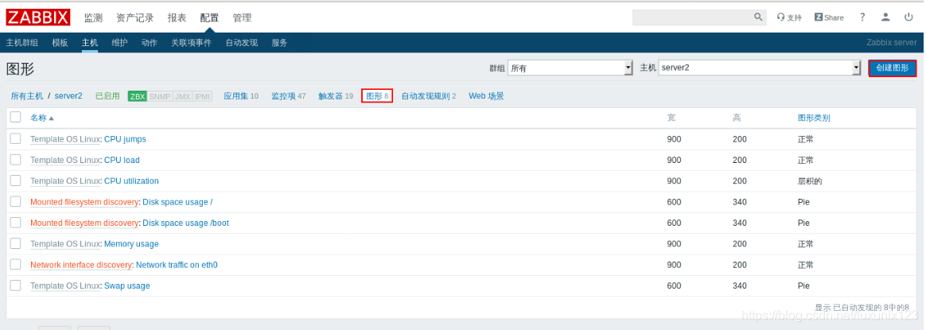Viewport: 926px width, 330px height.
Task: Open the user profile icon
Action: (885, 17)
